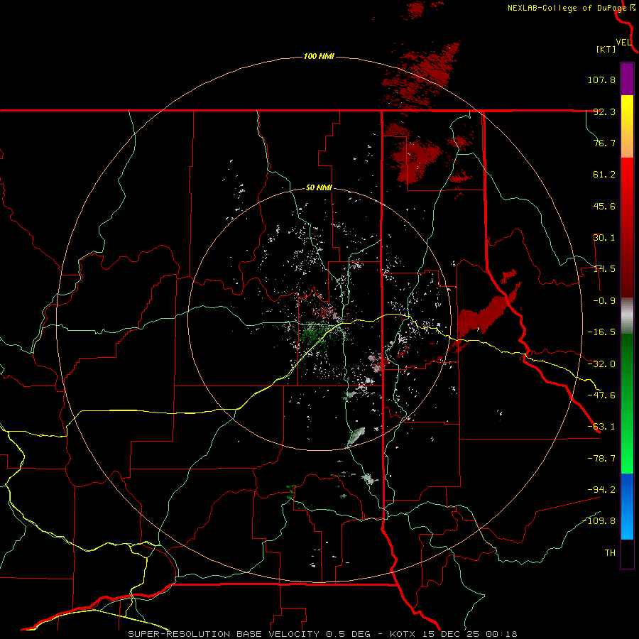Select the -94.2 legend value
Image resolution: width=639 pixels, height=639 pixels.
click(x=601, y=489)
